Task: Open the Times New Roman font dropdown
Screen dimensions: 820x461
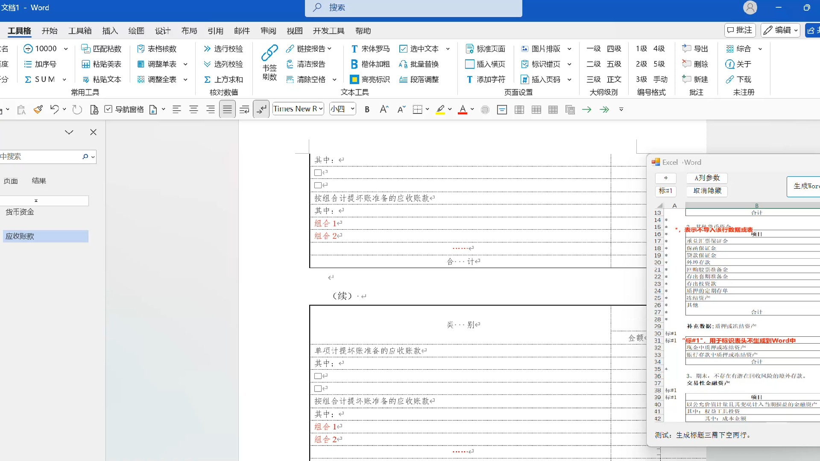Action: (321, 109)
